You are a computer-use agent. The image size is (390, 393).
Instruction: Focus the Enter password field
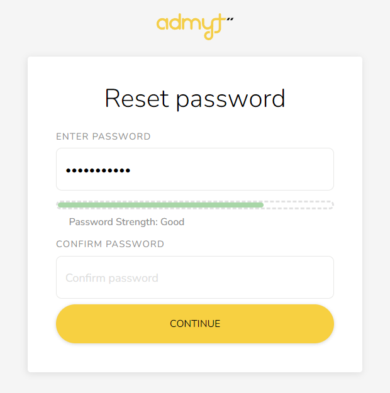point(195,169)
